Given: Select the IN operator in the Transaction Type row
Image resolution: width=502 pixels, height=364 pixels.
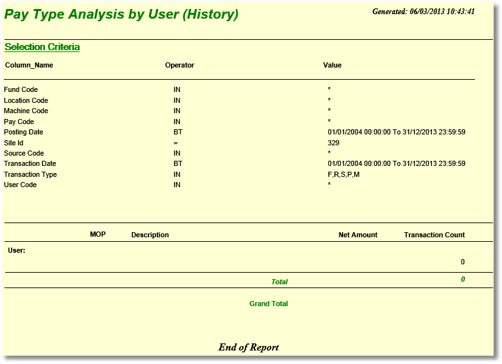Looking at the screenshot, I should pyautogui.click(x=177, y=174).
